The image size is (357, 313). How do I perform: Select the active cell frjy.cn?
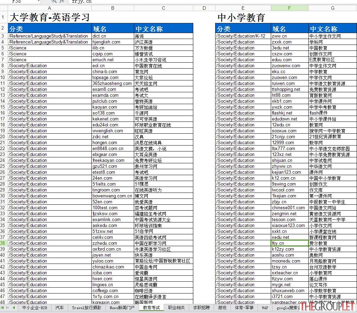click(x=290, y=243)
